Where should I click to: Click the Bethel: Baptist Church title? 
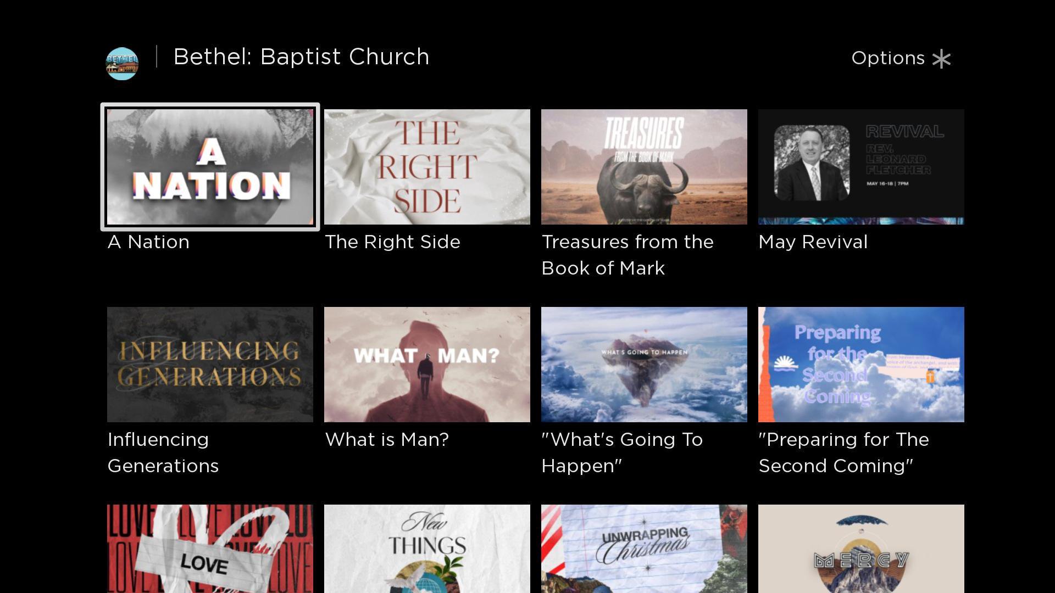coord(301,57)
